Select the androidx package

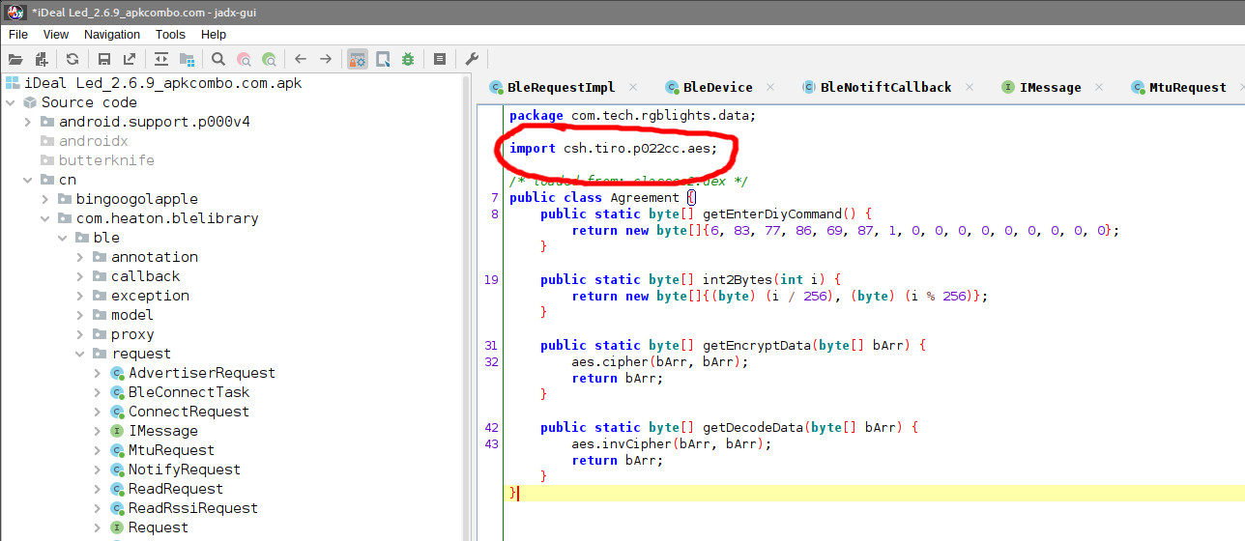tap(93, 141)
